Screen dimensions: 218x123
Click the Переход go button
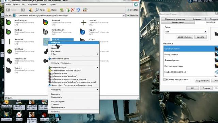133,15
